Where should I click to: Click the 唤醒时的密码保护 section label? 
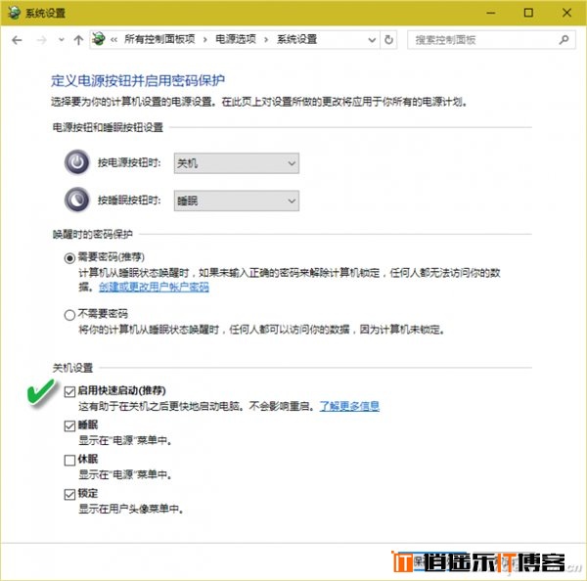pyautogui.click(x=93, y=235)
